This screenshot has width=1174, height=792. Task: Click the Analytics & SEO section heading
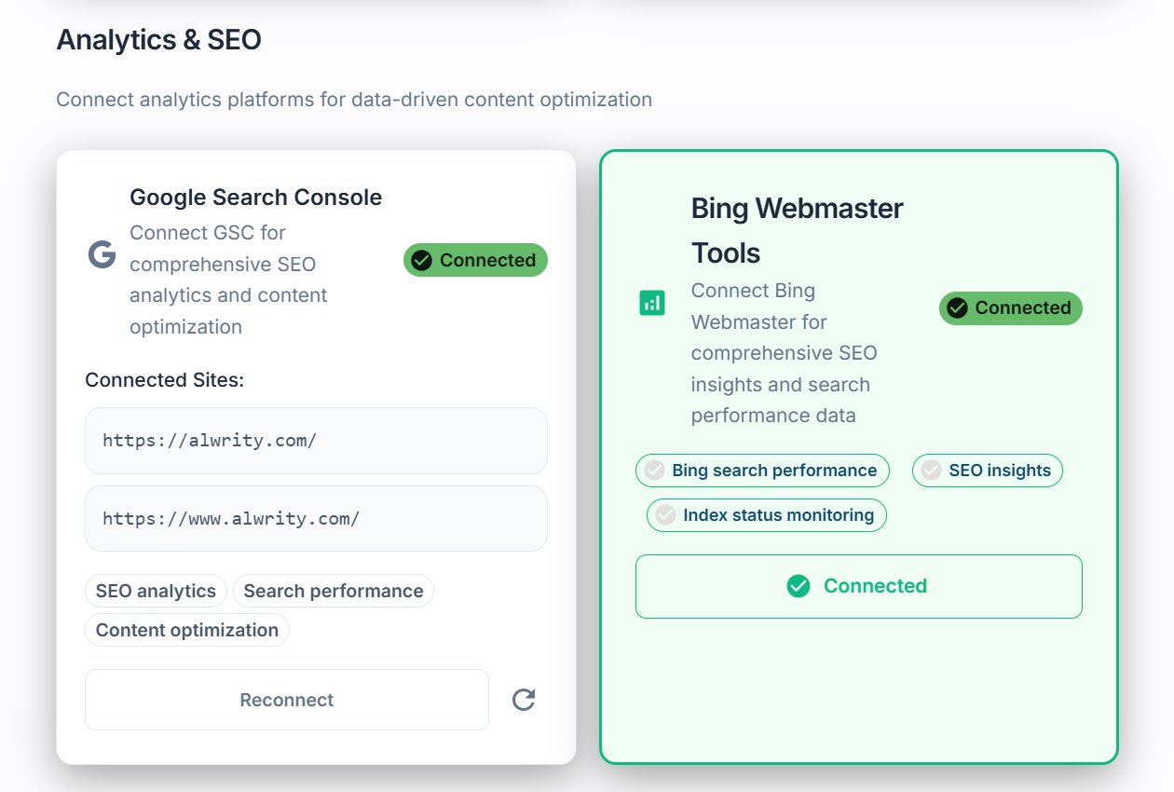pos(158,40)
